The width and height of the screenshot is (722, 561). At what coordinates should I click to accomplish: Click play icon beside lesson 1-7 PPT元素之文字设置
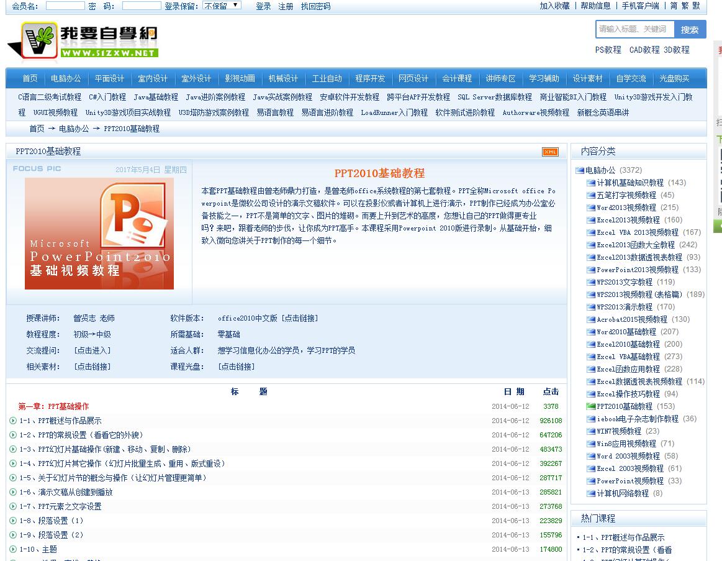(x=13, y=506)
